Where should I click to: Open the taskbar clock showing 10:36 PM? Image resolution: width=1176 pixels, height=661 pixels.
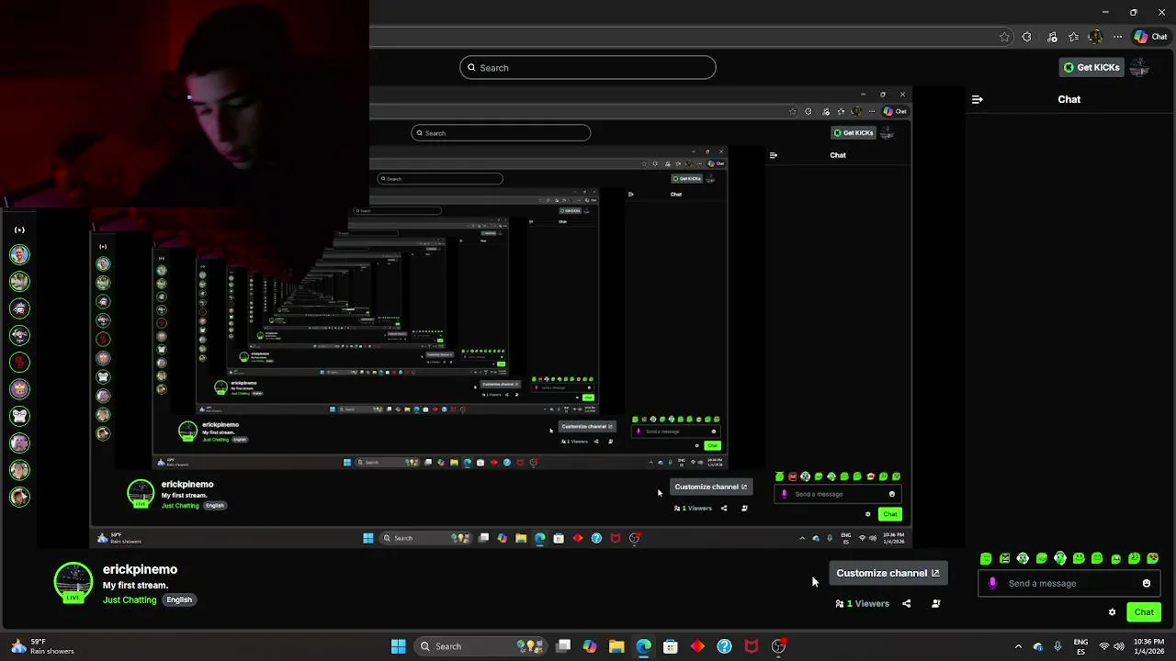coord(1148,646)
